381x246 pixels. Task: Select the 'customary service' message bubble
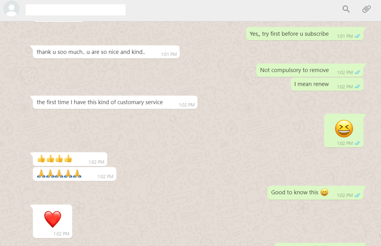[115, 102]
